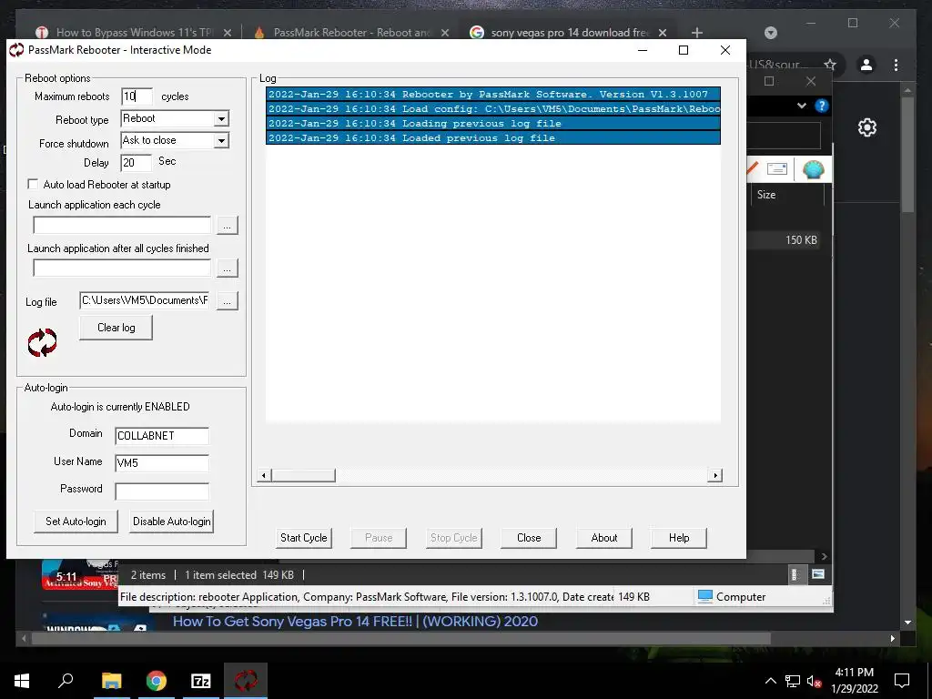The height and width of the screenshot is (699, 932).
Task: Open the Force shutdown dropdown
Action: point(221,141)
